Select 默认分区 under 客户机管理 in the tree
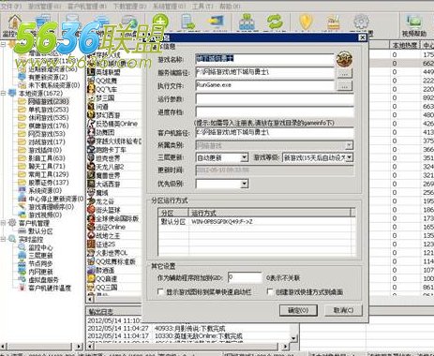The width and height of the screenshot is (434, 356). click(36, 231)
